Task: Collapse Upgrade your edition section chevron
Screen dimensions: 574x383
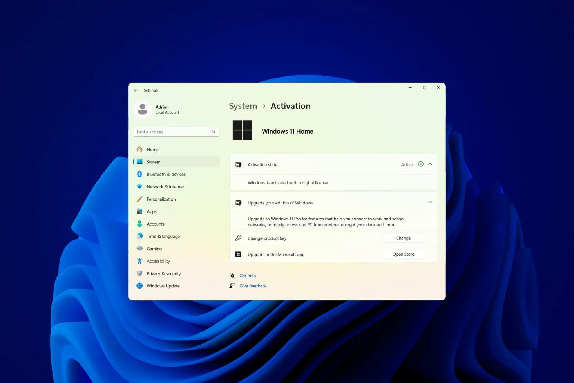Action: [x=430, y=202]
